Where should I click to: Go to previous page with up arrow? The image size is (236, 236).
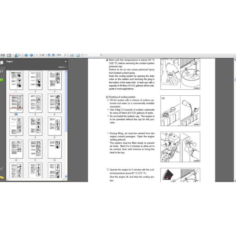coord(26,55)
